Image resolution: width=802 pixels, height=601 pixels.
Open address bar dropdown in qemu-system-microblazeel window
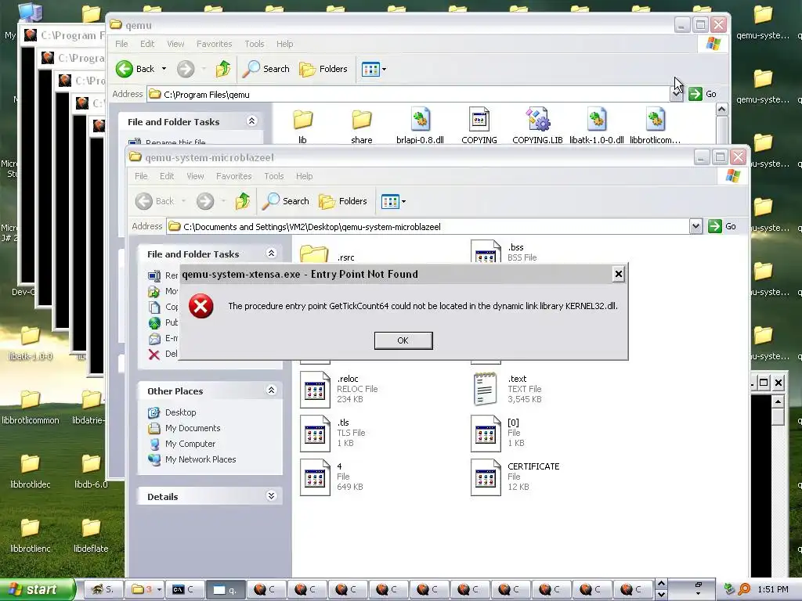click(x=695, y=226)
